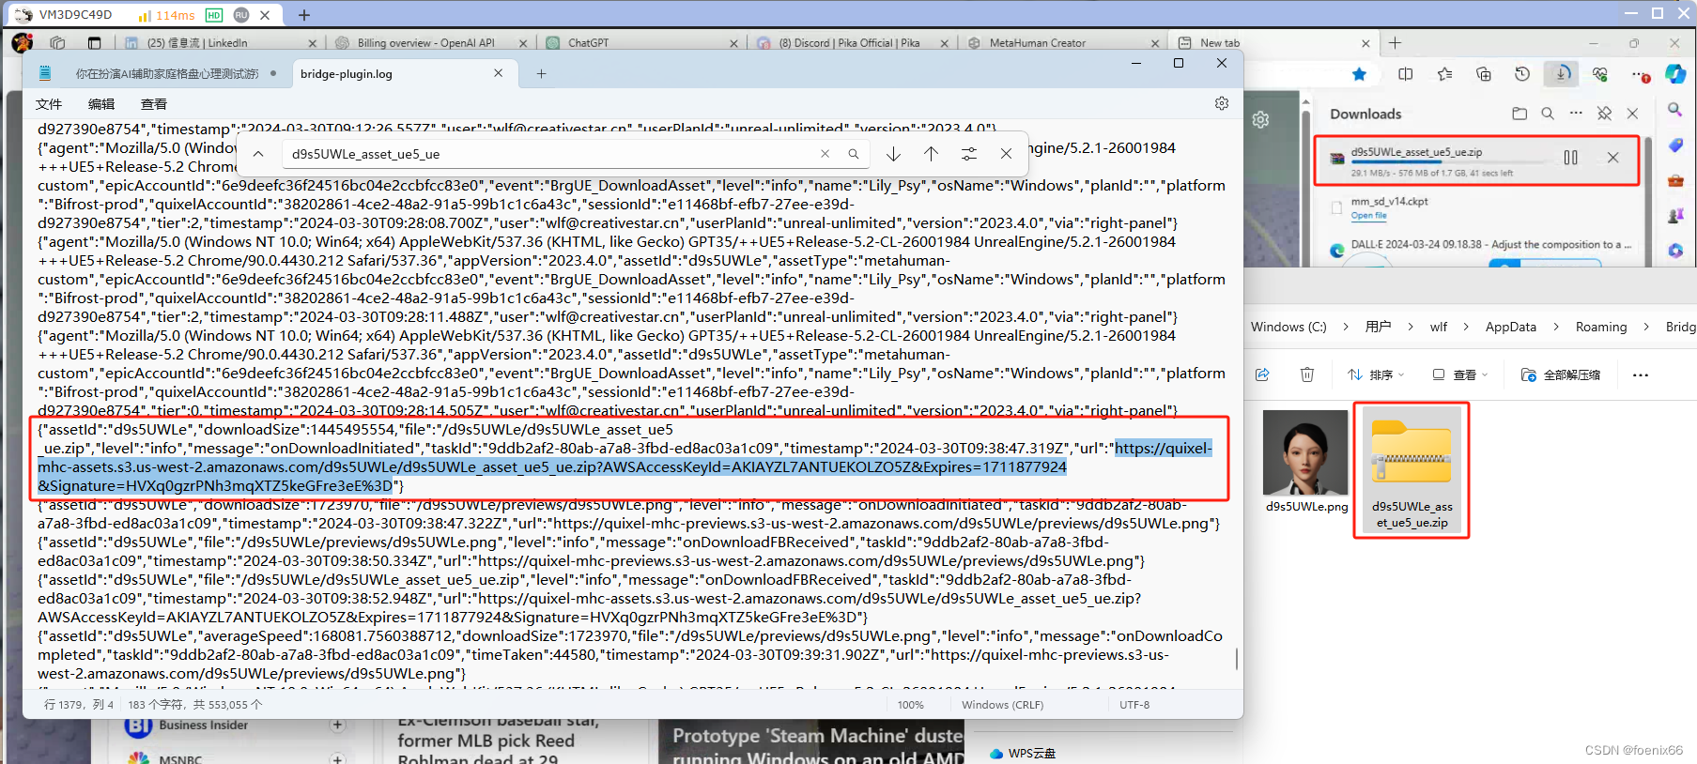The image size is (1697, 764).
Task: Click the Explorer share icon
Action: (x=1262, y=374)
